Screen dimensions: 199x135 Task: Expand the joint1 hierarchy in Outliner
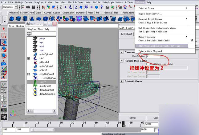[x=29, y=58]
